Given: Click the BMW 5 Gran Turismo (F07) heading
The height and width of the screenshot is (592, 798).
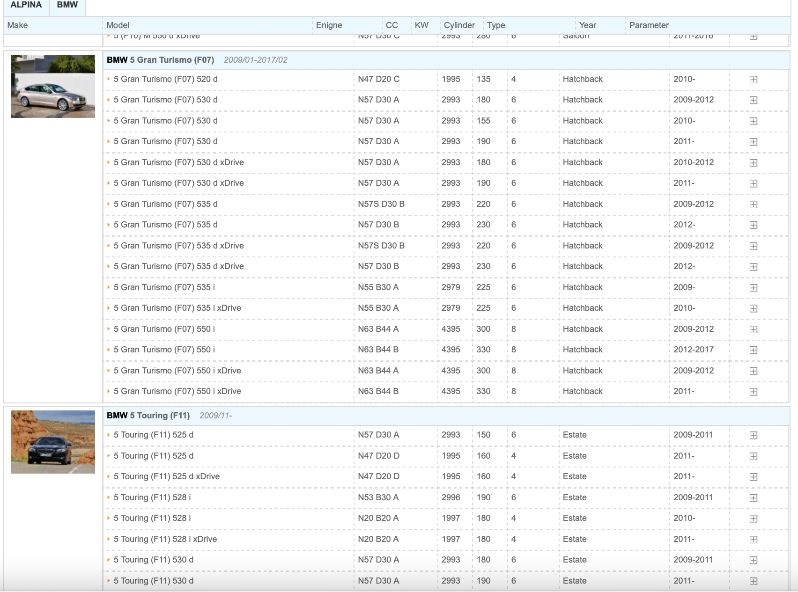Looking at the screenshot, I should pyautogui.click(x=160, y=60).
